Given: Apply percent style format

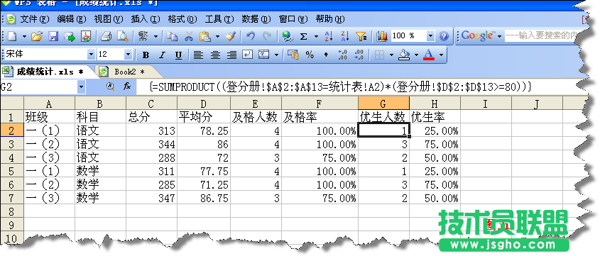Looking at the screenshot, I should 310,55.
